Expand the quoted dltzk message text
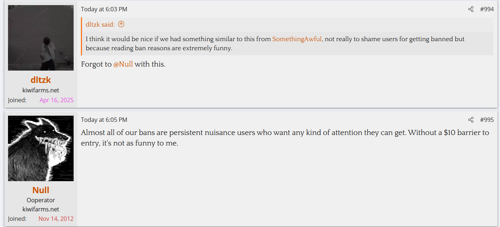 click(275, 43)
